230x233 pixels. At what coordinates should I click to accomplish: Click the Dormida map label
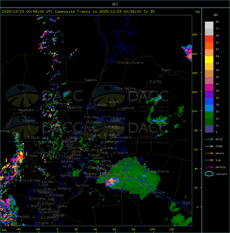pyautogui.click(x=159, y=192)
